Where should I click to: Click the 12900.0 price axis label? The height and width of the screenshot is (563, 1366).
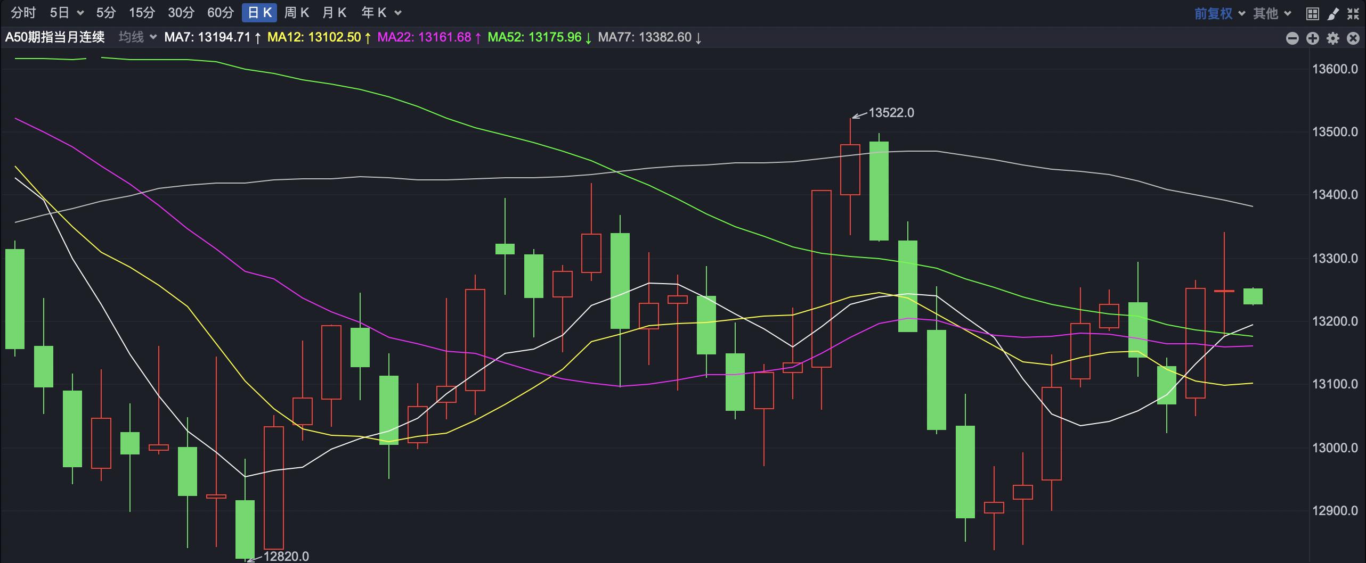click(x=1335, y=511)
